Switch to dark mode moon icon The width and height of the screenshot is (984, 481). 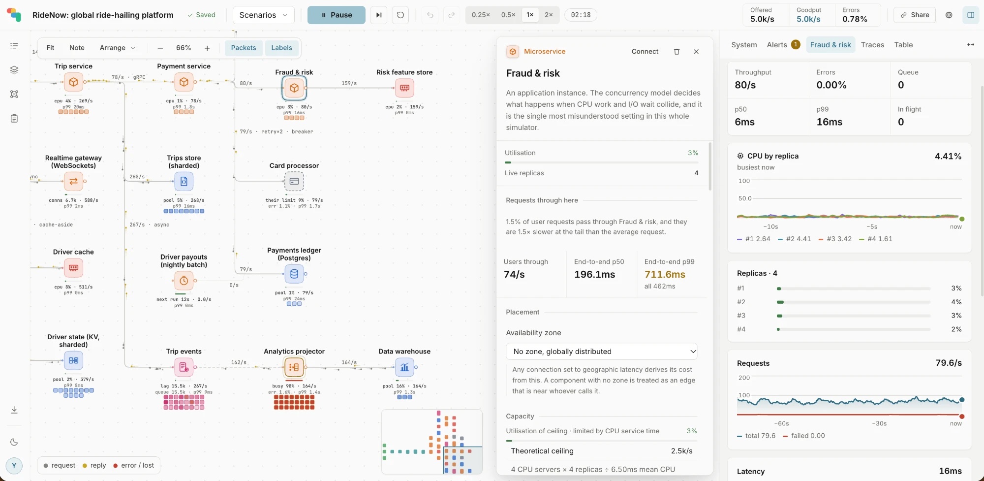[14, 442]
